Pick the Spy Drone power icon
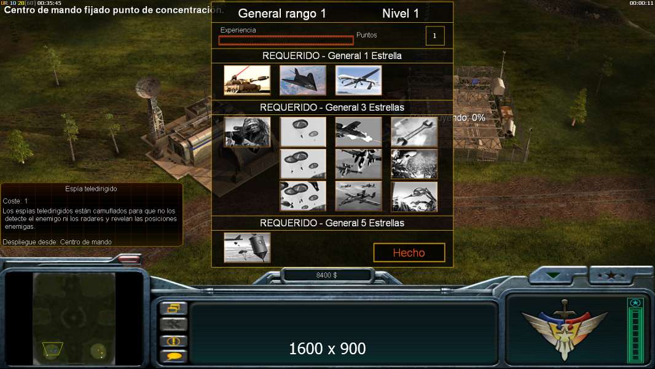Viewport: 655px width, 369px height. [x=358, y=80]
